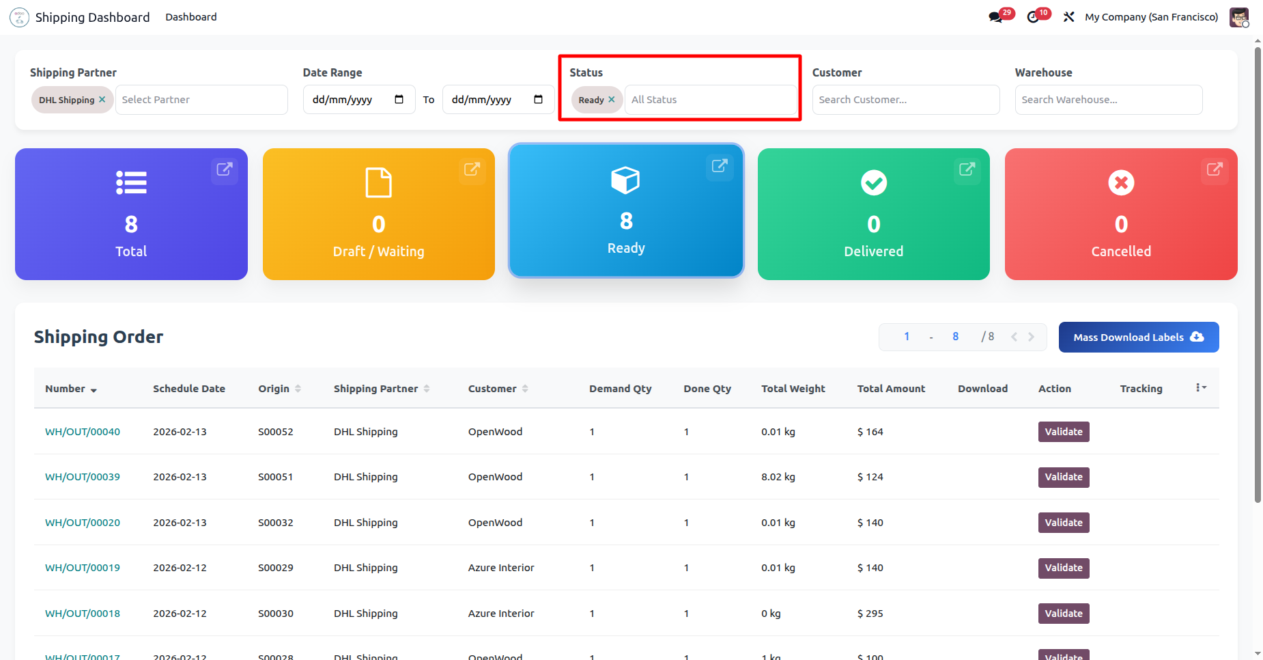Open the start date calendar picker
Viewport: 1263px width, 660px height.
coord(399,100)
